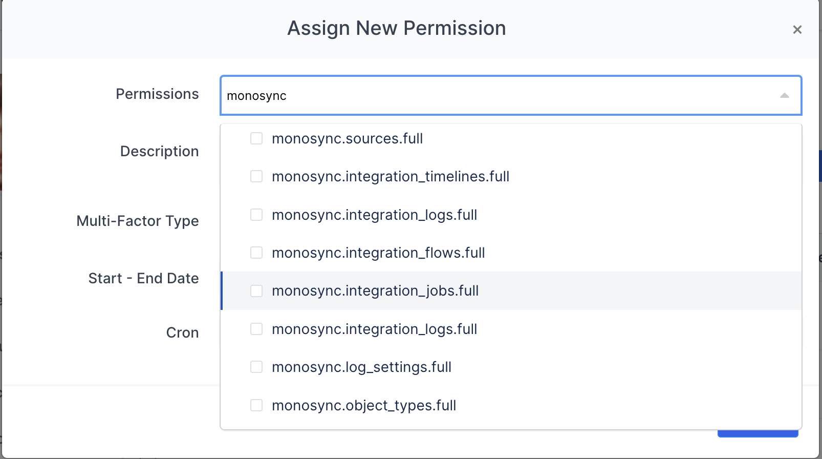Click the Start - End Date label
The image size is (822, 459).
click(x=143, y=279)
